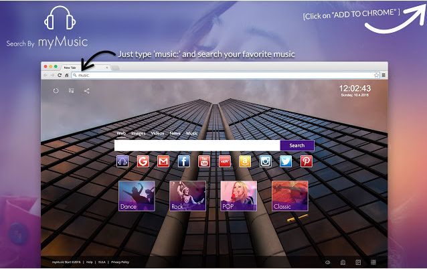Image resolution: width=427 pixels, height=269 pixels.
Task: Open the YouTube shortcut icon
Action: 204,161
